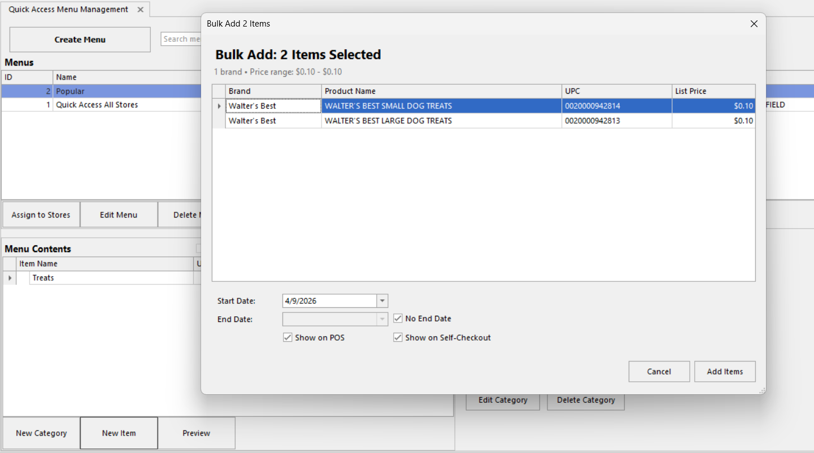The height and width of the screenshot is (453, 814).
Task: Click the Search menus input field
Action: pos(181,39)
